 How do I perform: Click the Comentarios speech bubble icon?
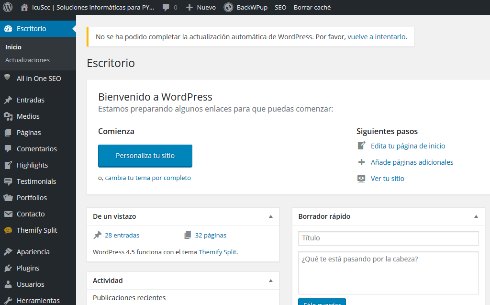[x=8, y=149]
